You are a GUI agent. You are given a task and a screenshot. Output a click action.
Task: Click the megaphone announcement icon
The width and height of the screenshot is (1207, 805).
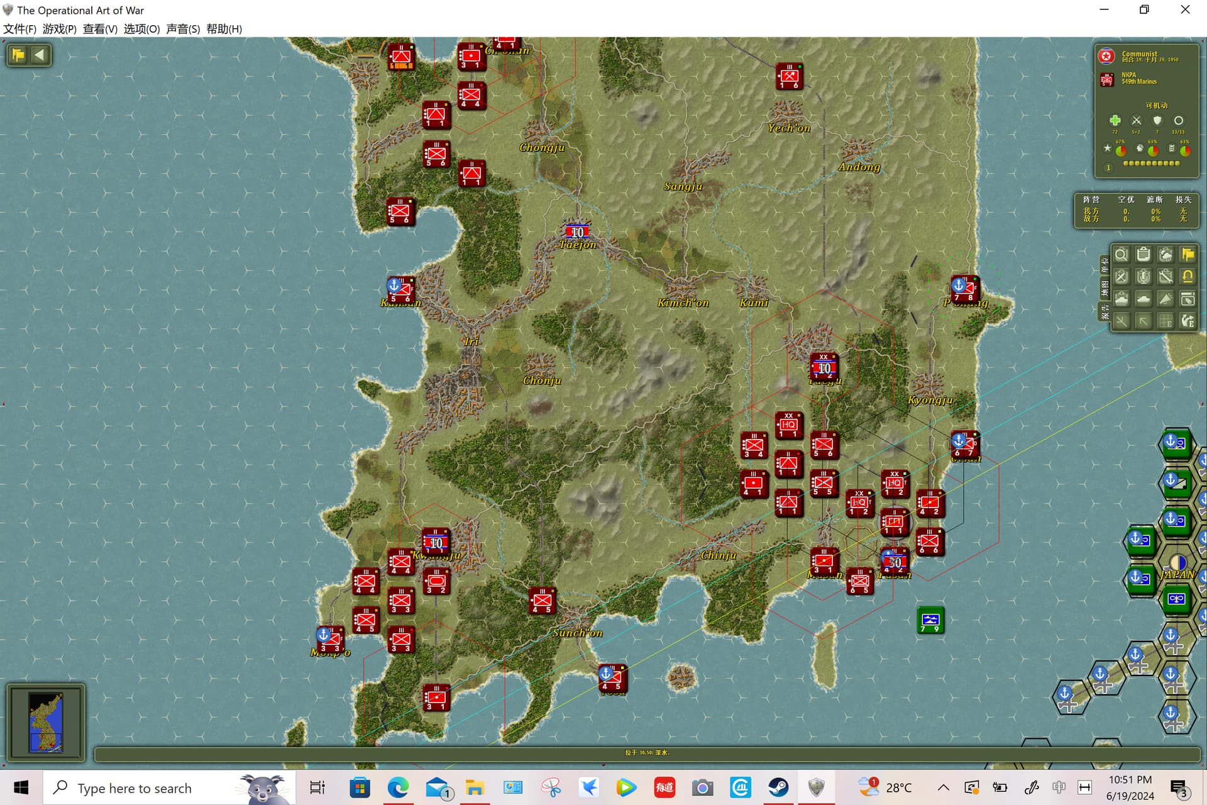(1166, 299)
